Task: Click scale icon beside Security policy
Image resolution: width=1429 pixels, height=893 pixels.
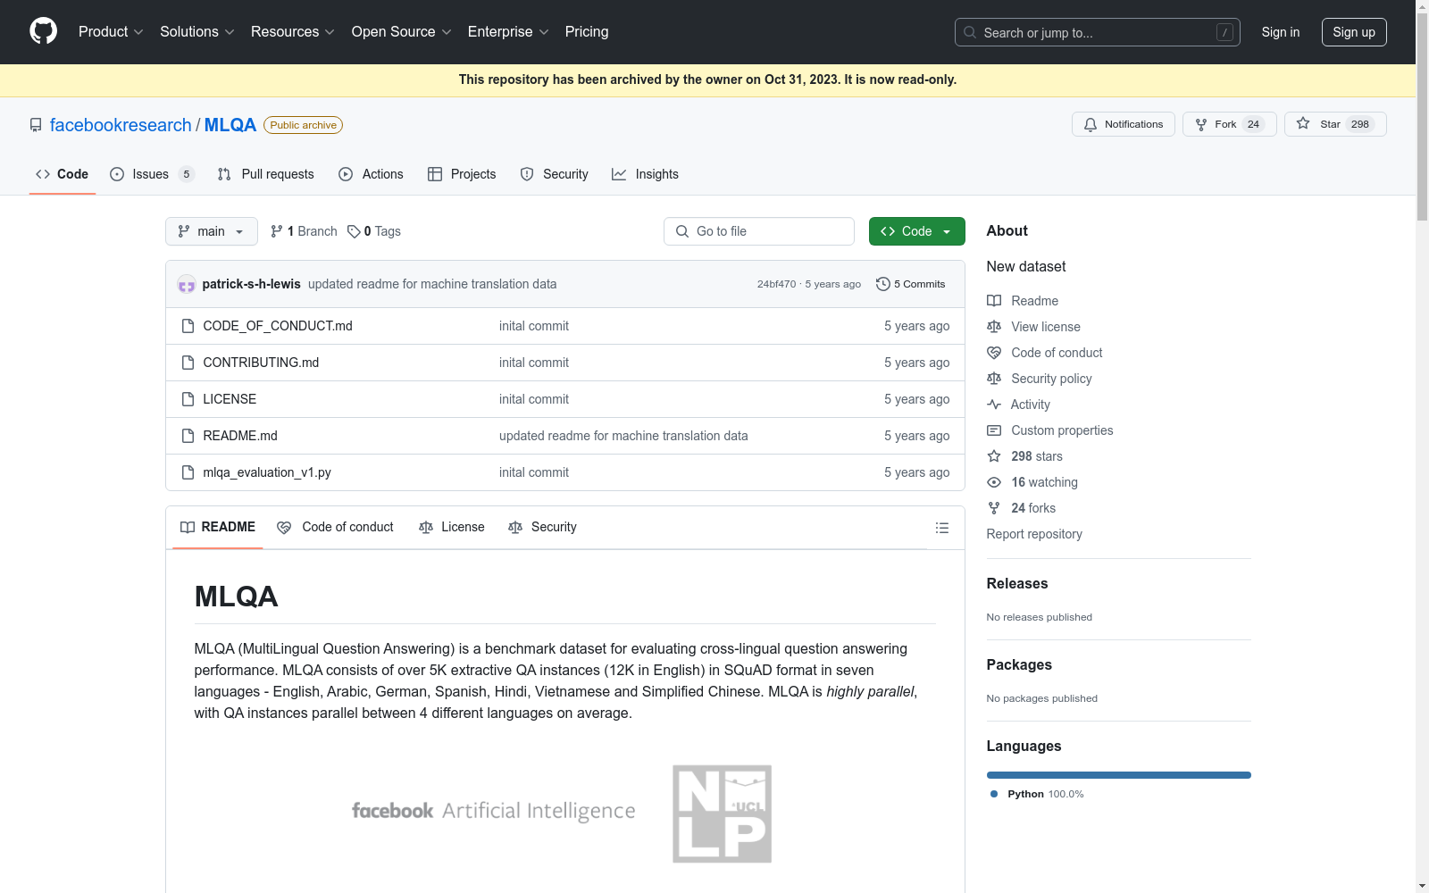Action: (x=994, y=379)
